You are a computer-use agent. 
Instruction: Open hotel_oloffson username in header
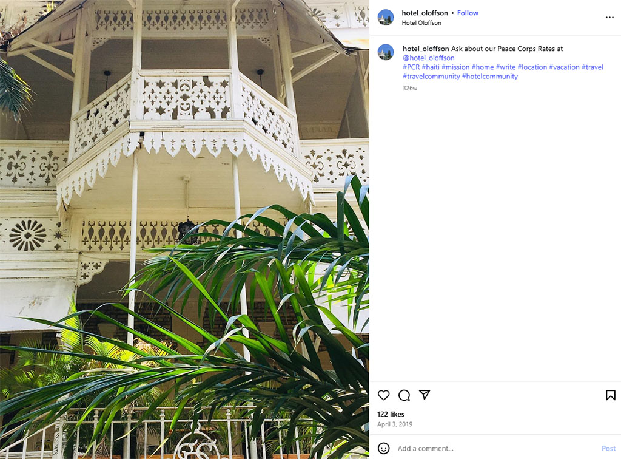point(425,13)
